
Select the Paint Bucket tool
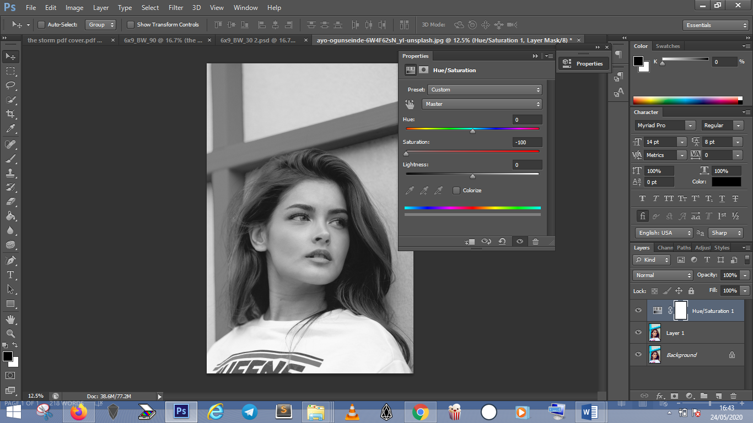[x=10, y=216]
